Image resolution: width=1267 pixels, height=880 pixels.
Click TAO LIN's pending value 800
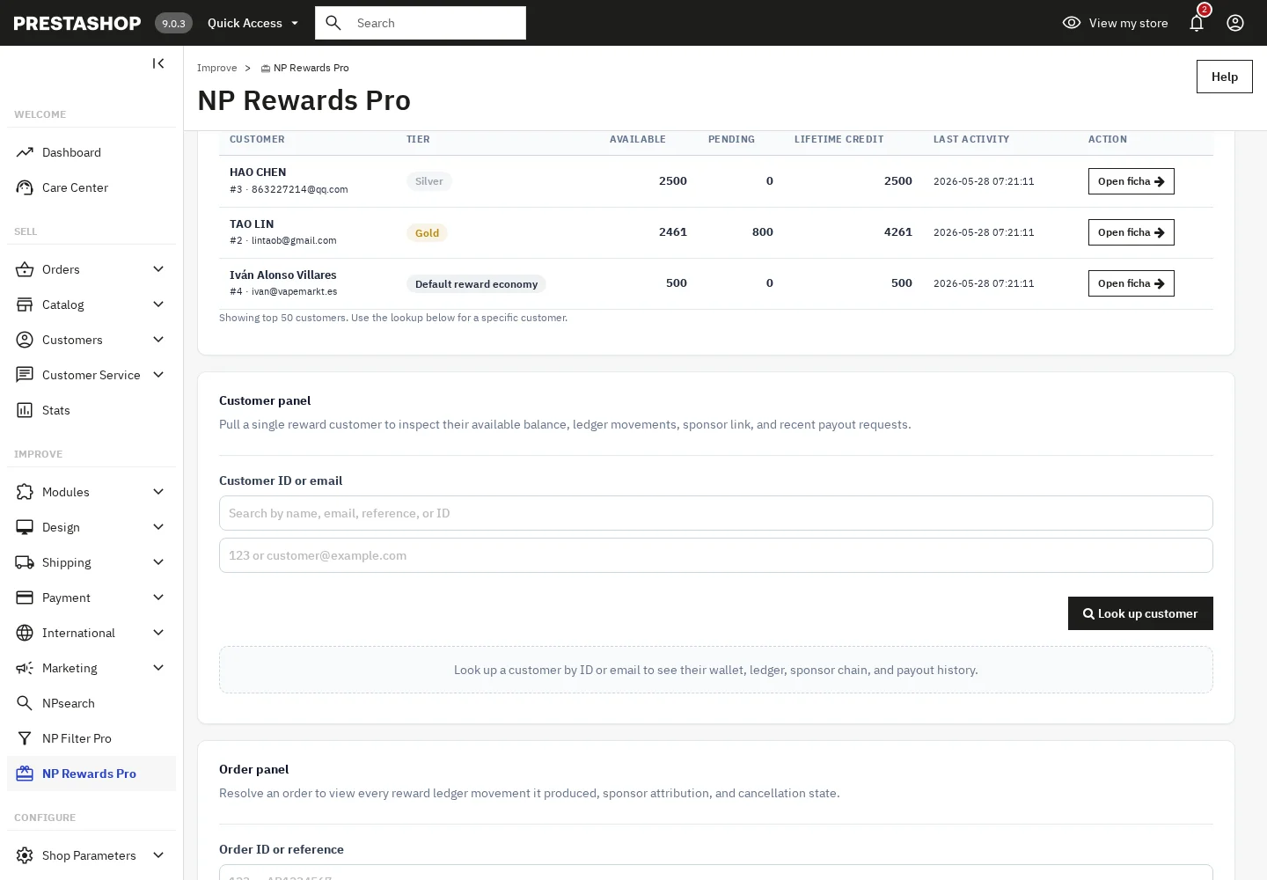[762, 232]
